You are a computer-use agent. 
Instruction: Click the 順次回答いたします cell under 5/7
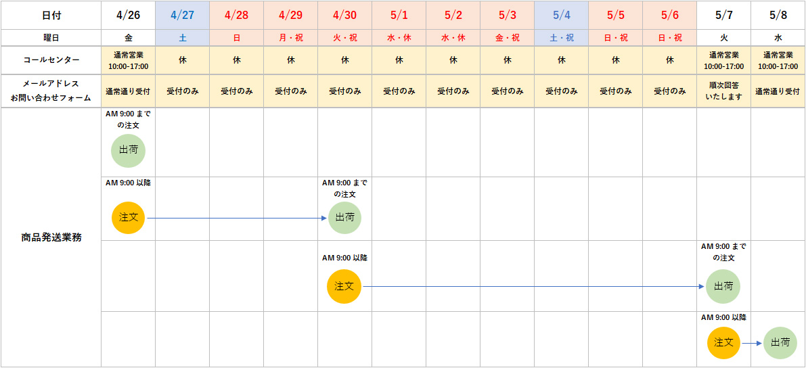723,91
